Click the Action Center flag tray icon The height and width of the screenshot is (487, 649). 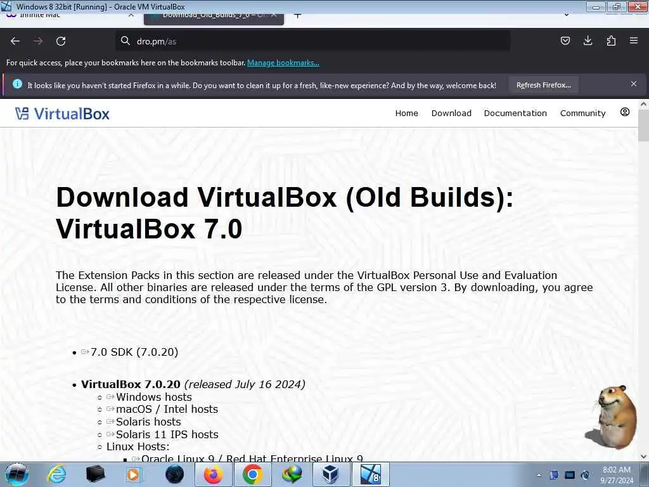(554, 475)
